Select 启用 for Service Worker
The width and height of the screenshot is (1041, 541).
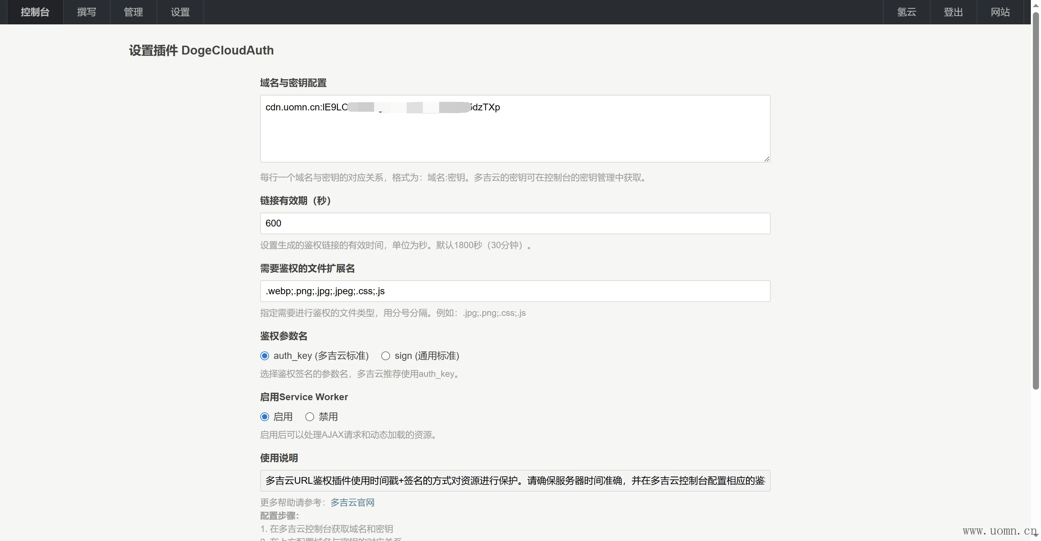coord(265,417)
